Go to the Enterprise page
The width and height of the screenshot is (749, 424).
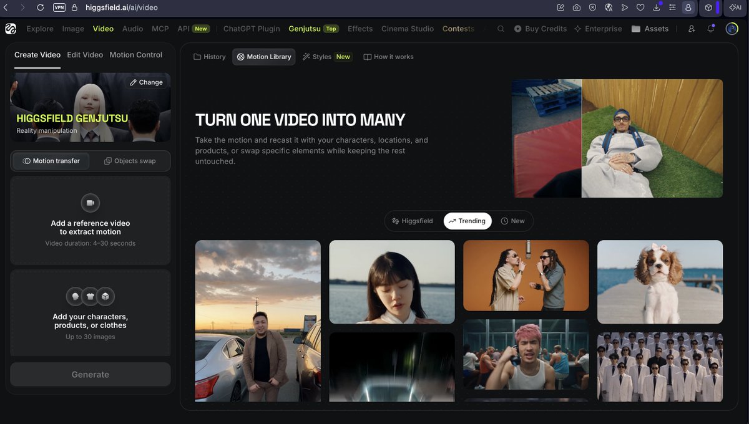(598, 29)
